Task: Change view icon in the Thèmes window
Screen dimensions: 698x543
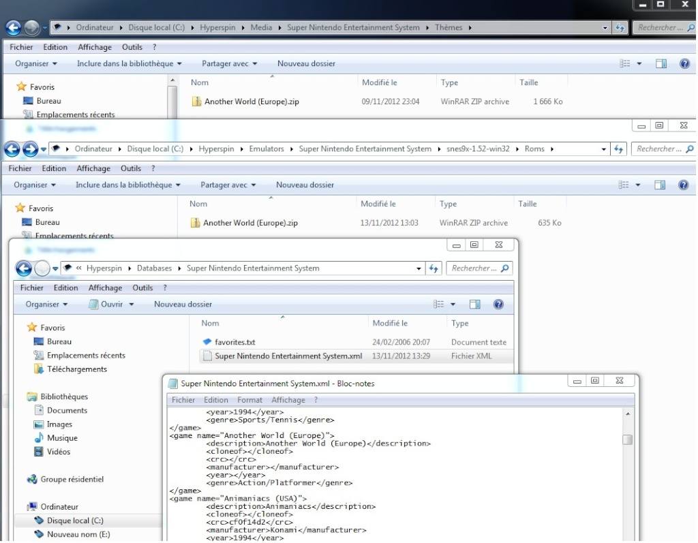Action: point(625,63)
